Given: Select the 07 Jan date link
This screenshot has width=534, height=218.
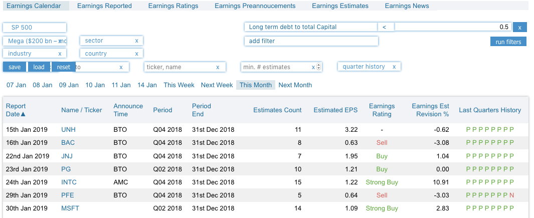Looking at the screenshot, I should (x=17, y=85).
